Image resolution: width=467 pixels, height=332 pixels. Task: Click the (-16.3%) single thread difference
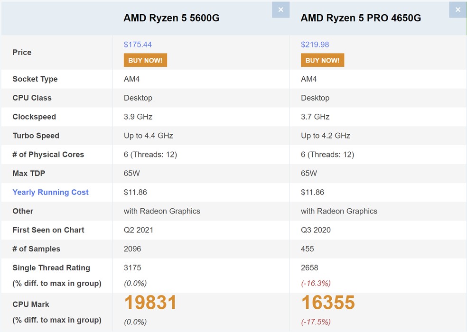[x=316, y=283]
